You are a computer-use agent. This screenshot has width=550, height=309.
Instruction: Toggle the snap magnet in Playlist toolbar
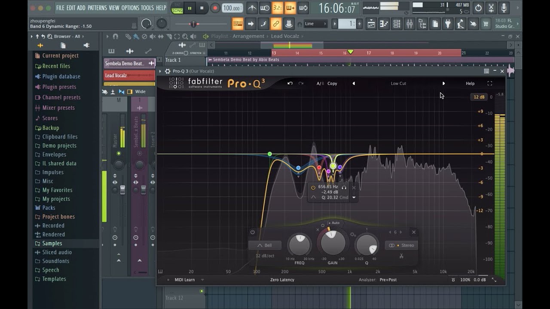115,36
